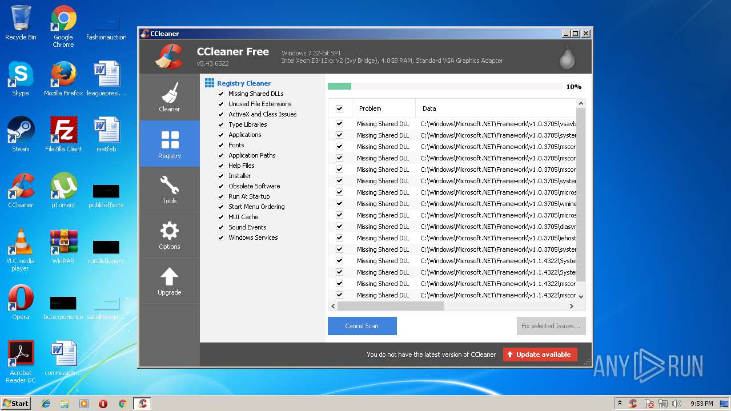Click the Data column header
The width and height of the screenshot is (731, 411).
(x=496, y=108)
